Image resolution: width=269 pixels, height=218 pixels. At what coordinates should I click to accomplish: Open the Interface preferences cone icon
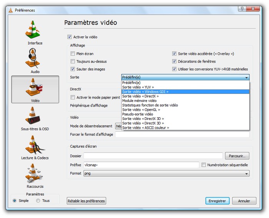pos(35,30)
